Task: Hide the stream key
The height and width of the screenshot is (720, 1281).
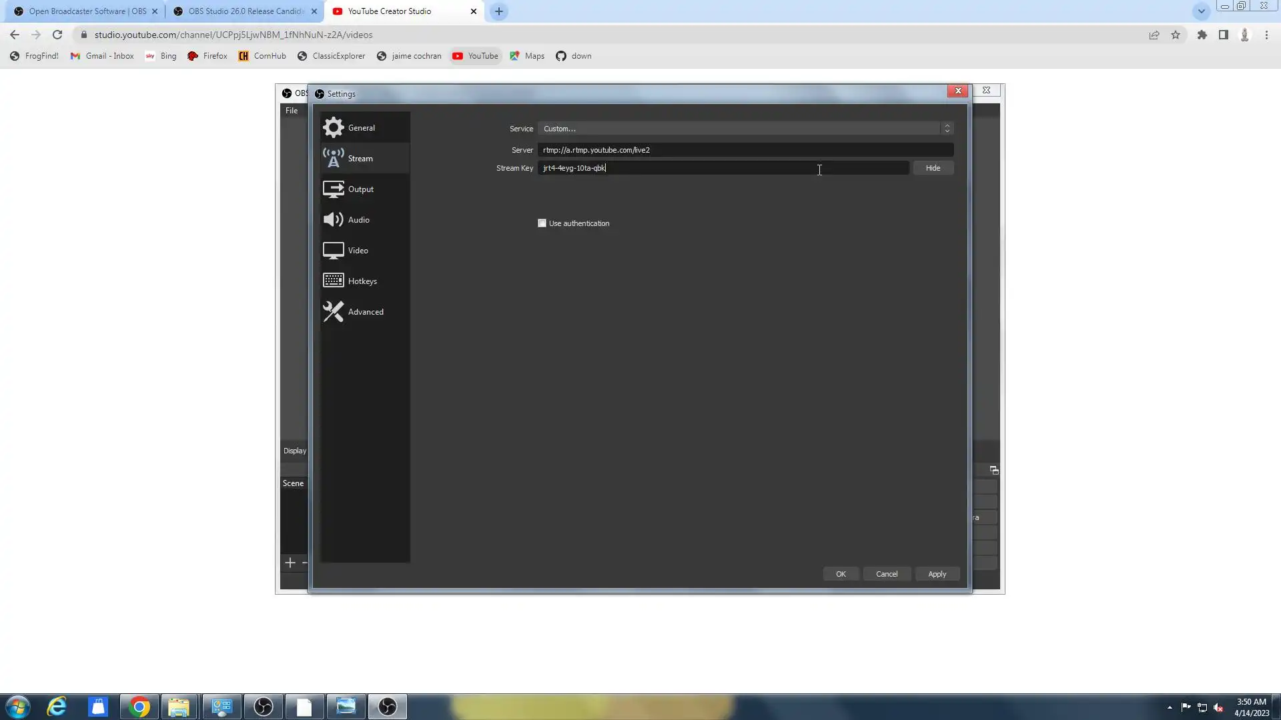Action: (933, 168)
